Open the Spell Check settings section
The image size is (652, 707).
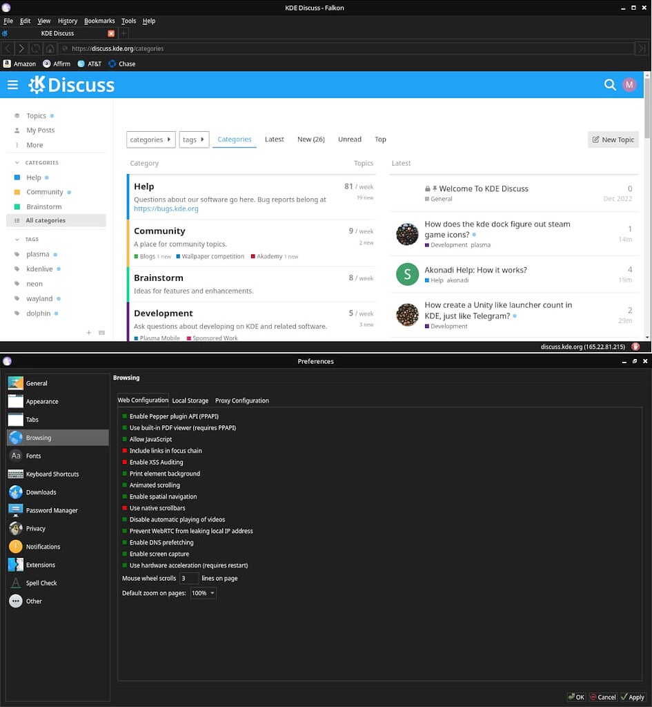coord(41,583)
